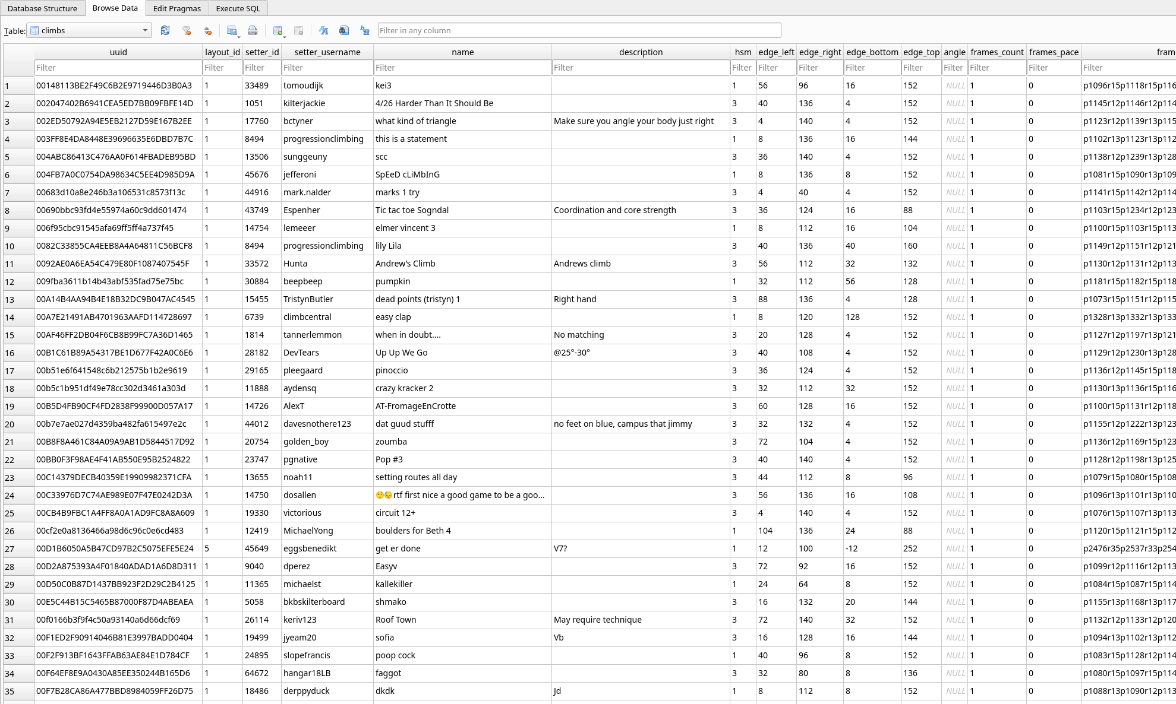1176x704 pixels.
Task: Expand the insert record options arrow
Action: pos(285,37)
